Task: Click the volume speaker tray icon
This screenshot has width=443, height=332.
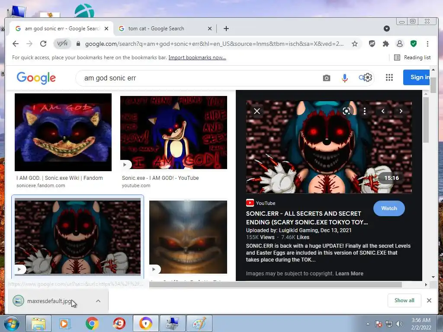Action: coord(399,324)
